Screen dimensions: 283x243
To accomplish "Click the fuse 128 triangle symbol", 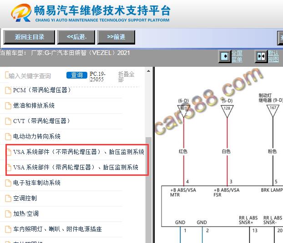I will point(227,111).
